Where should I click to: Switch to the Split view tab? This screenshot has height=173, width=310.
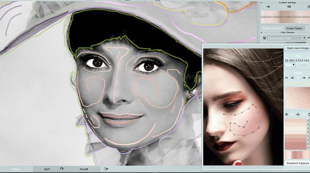coord(47,169)
